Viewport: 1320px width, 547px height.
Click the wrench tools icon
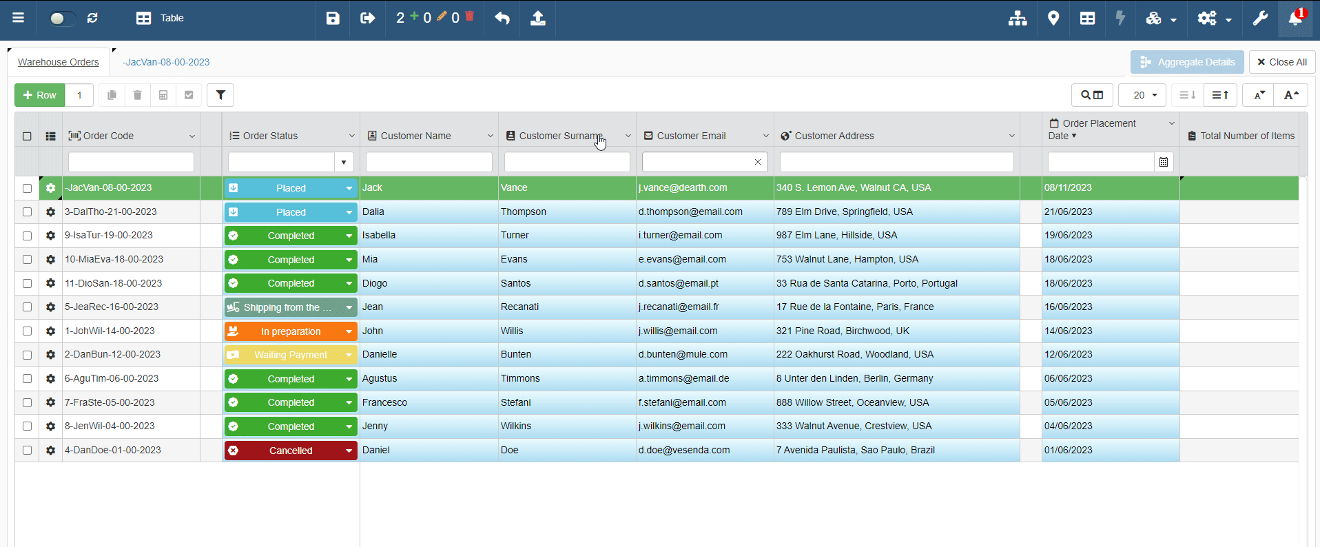pyautogui.click(x=1260, y=18)
